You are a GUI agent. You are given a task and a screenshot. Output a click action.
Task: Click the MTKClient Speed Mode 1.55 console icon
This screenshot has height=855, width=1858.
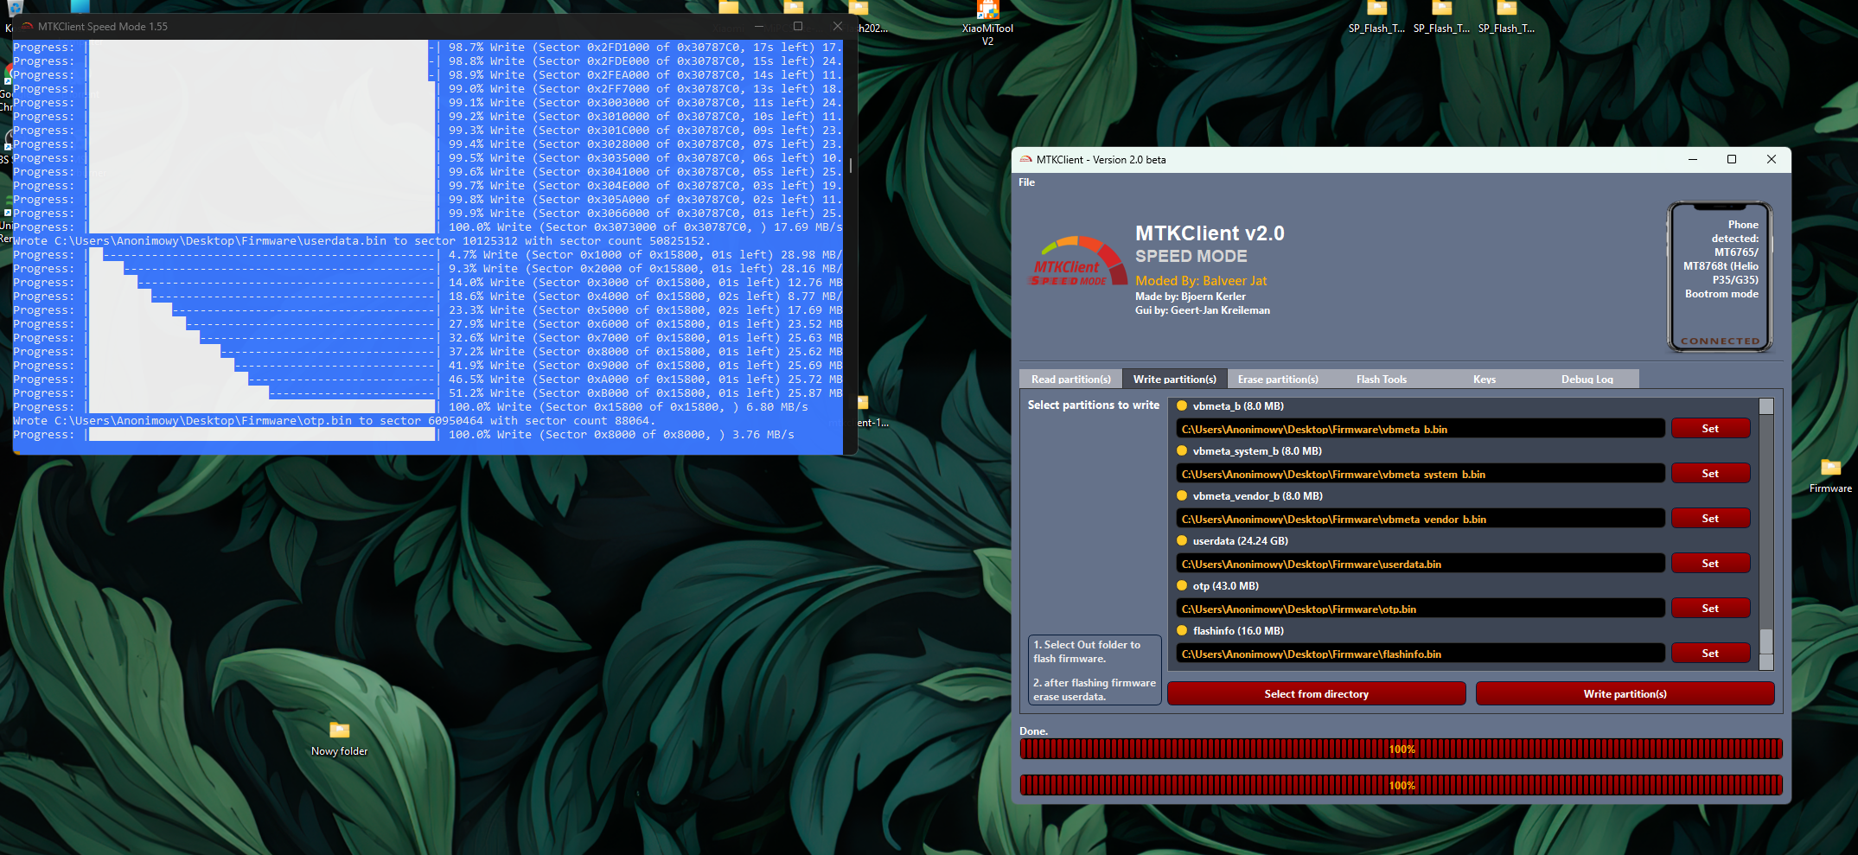click(26, 27)
